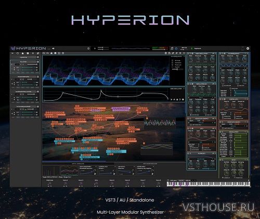Viewport: 260px width, 219px height.
Task: Tick the checkbox left of the keyboard controls
Action: [168, 180]
